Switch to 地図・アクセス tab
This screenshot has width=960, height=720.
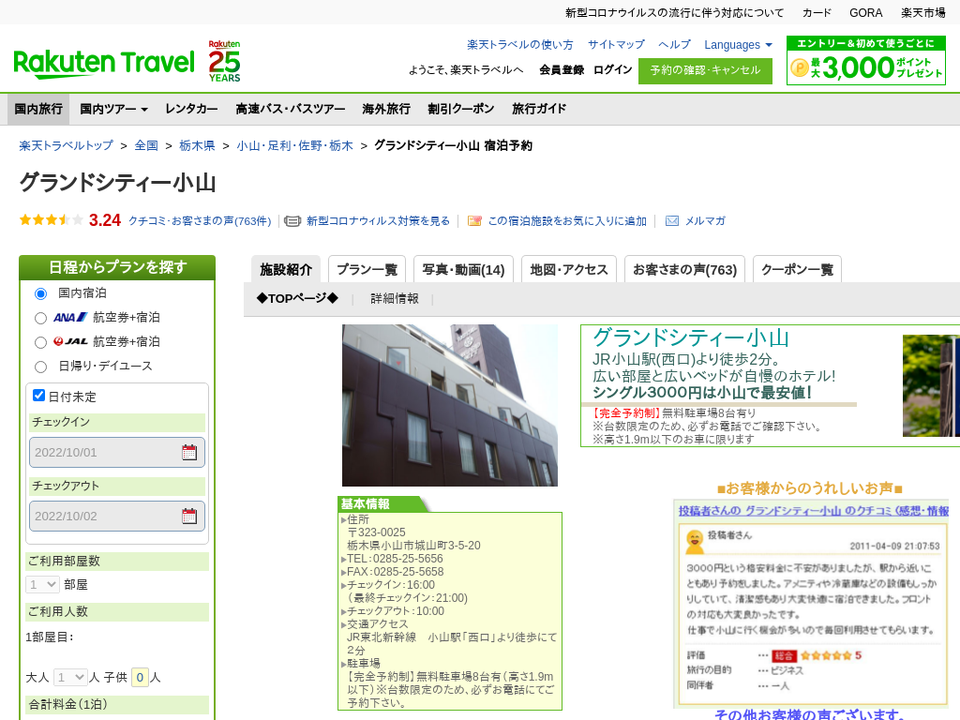pyautogui.click(x=569, y=269)
